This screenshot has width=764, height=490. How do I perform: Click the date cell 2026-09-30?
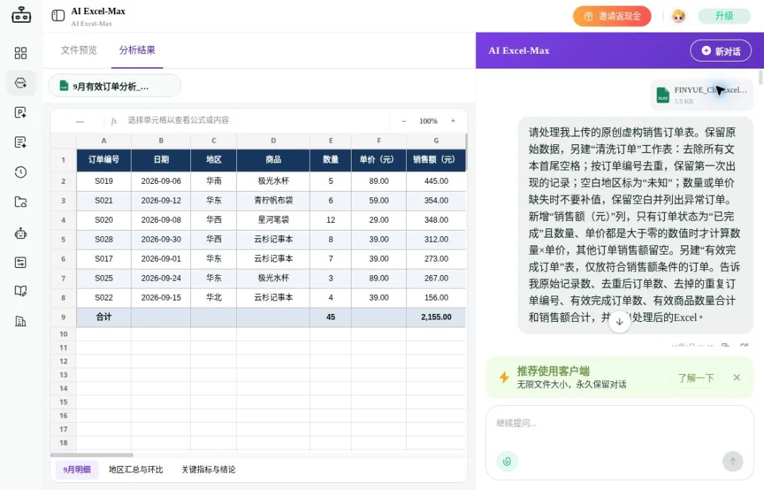pyautogui.click(x=161, y=240)
